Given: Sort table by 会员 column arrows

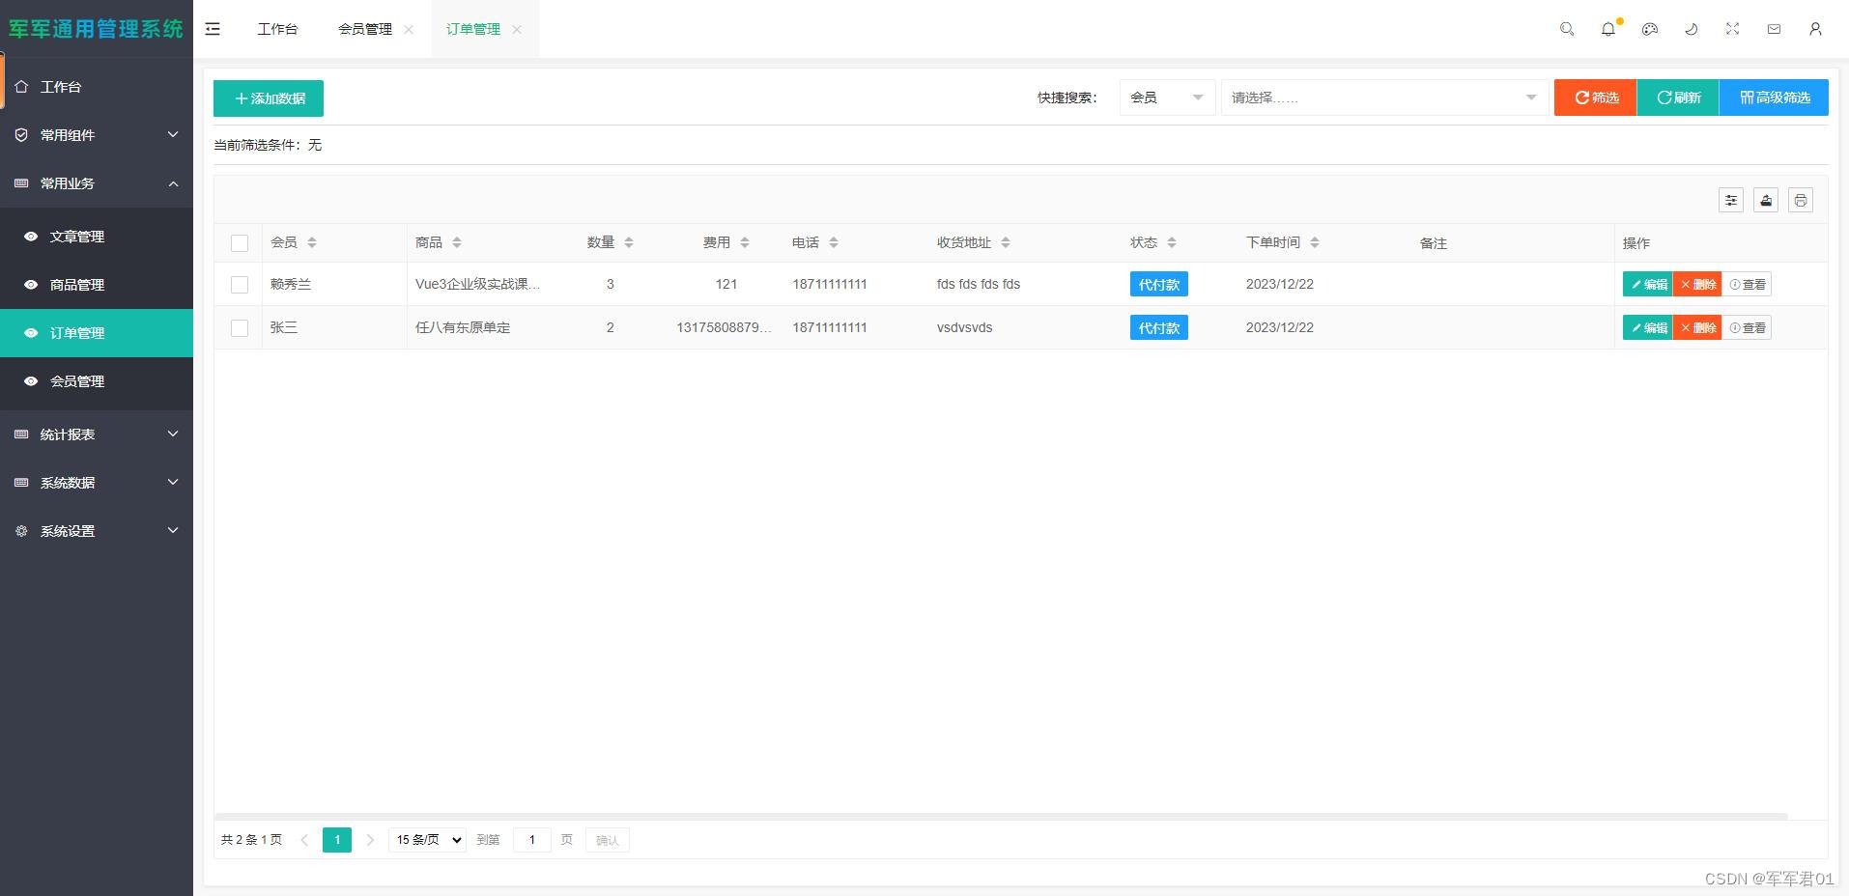Looking at the screenshot, I should pyautogui.click(x=312, y=242).
